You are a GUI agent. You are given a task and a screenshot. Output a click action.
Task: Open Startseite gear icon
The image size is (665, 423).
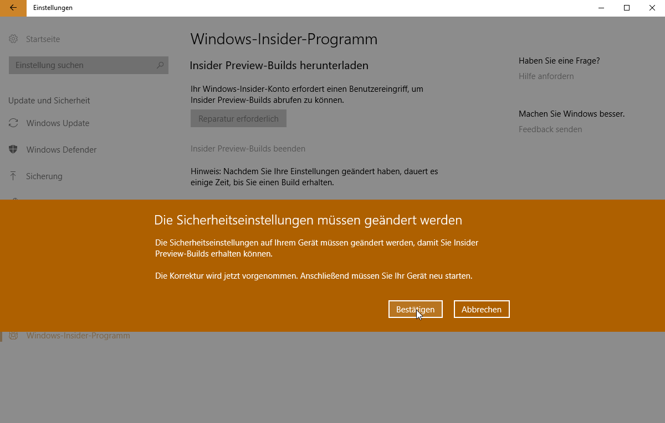click(13, 39)
